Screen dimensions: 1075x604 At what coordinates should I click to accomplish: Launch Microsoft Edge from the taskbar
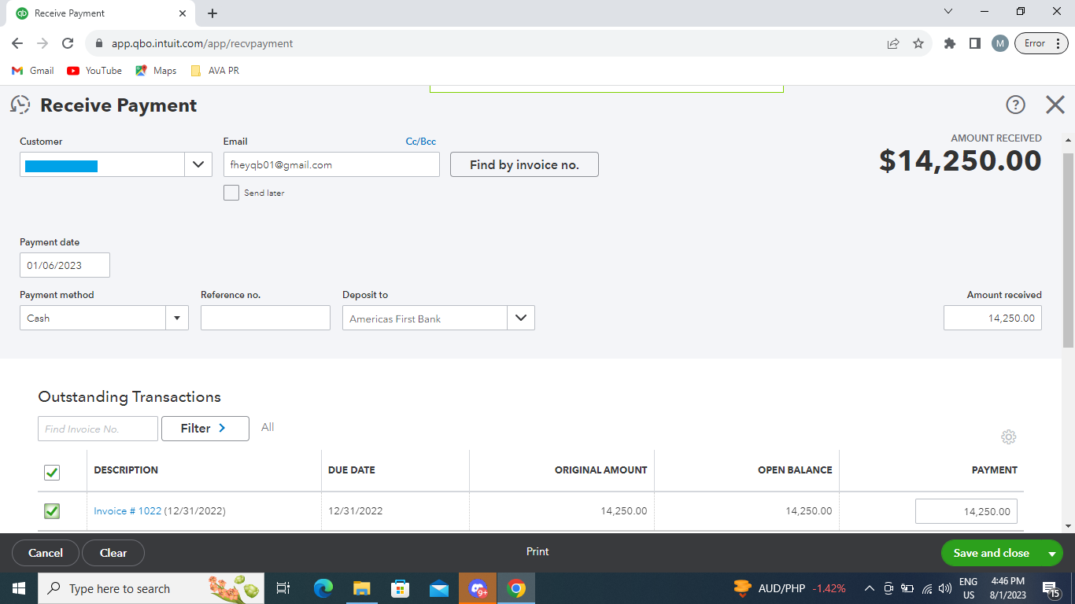pos(323,588)
